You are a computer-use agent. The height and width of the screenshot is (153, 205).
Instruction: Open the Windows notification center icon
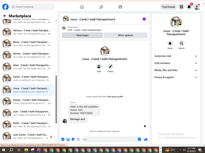coord(200,150)
